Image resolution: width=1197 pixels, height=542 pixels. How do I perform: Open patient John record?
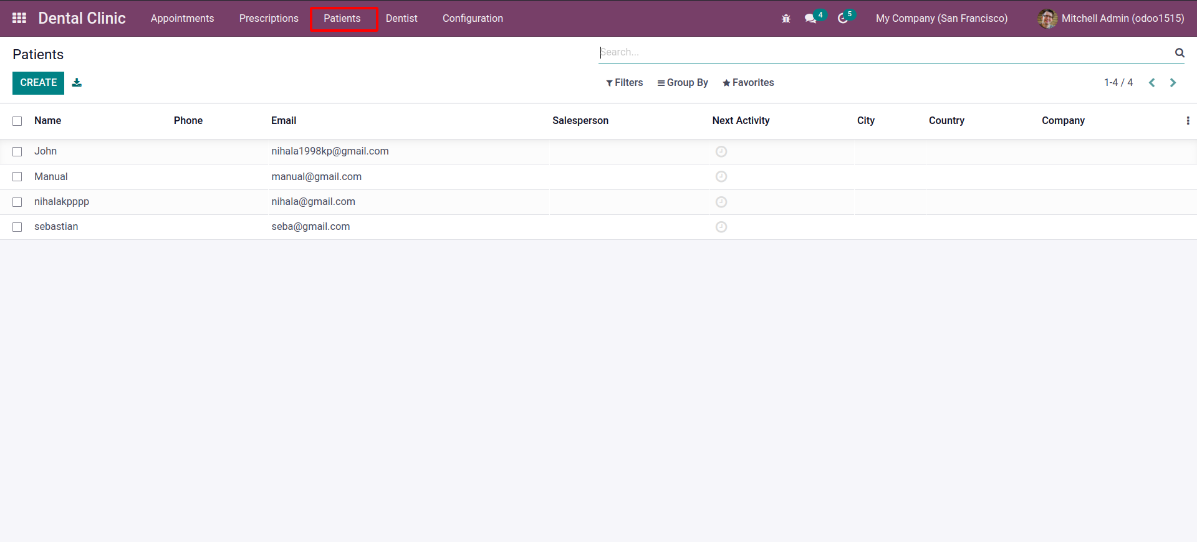46,151
